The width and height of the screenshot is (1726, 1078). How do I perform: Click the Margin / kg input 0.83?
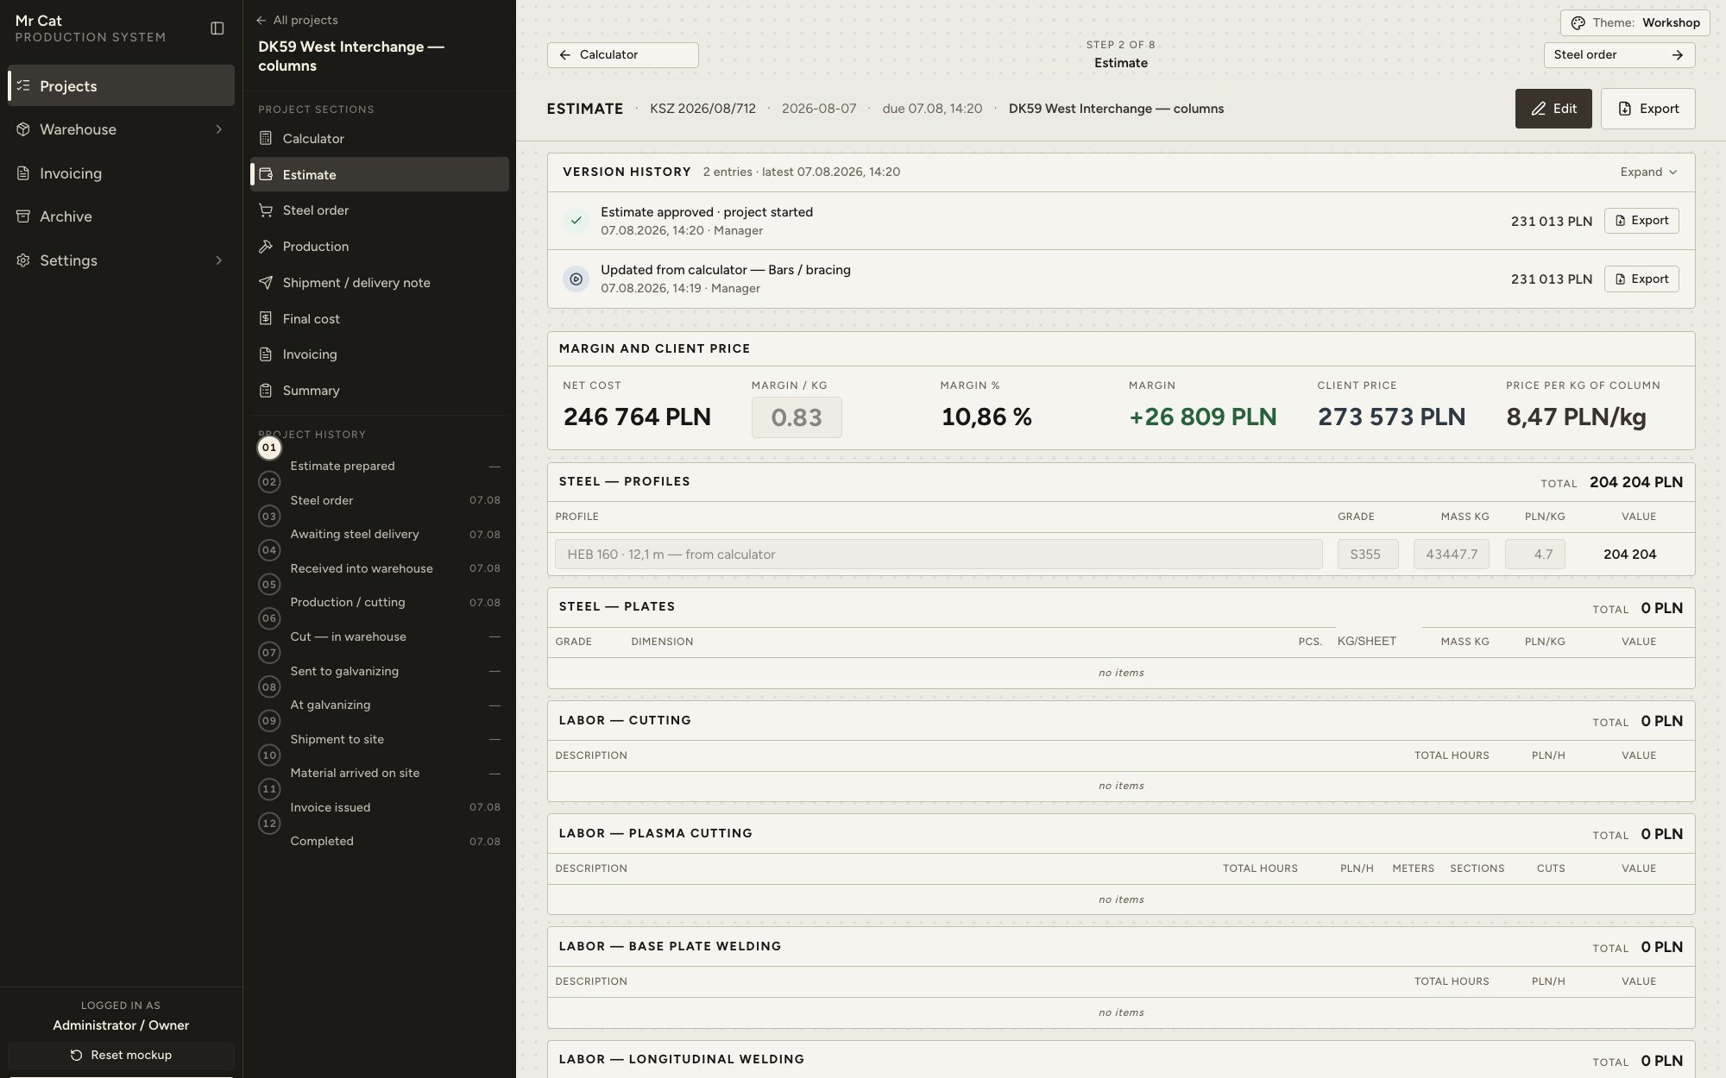tap(797, 417)
